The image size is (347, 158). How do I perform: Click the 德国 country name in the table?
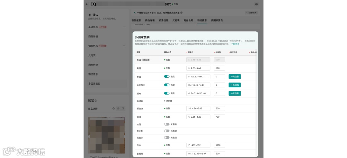[139, 117]
